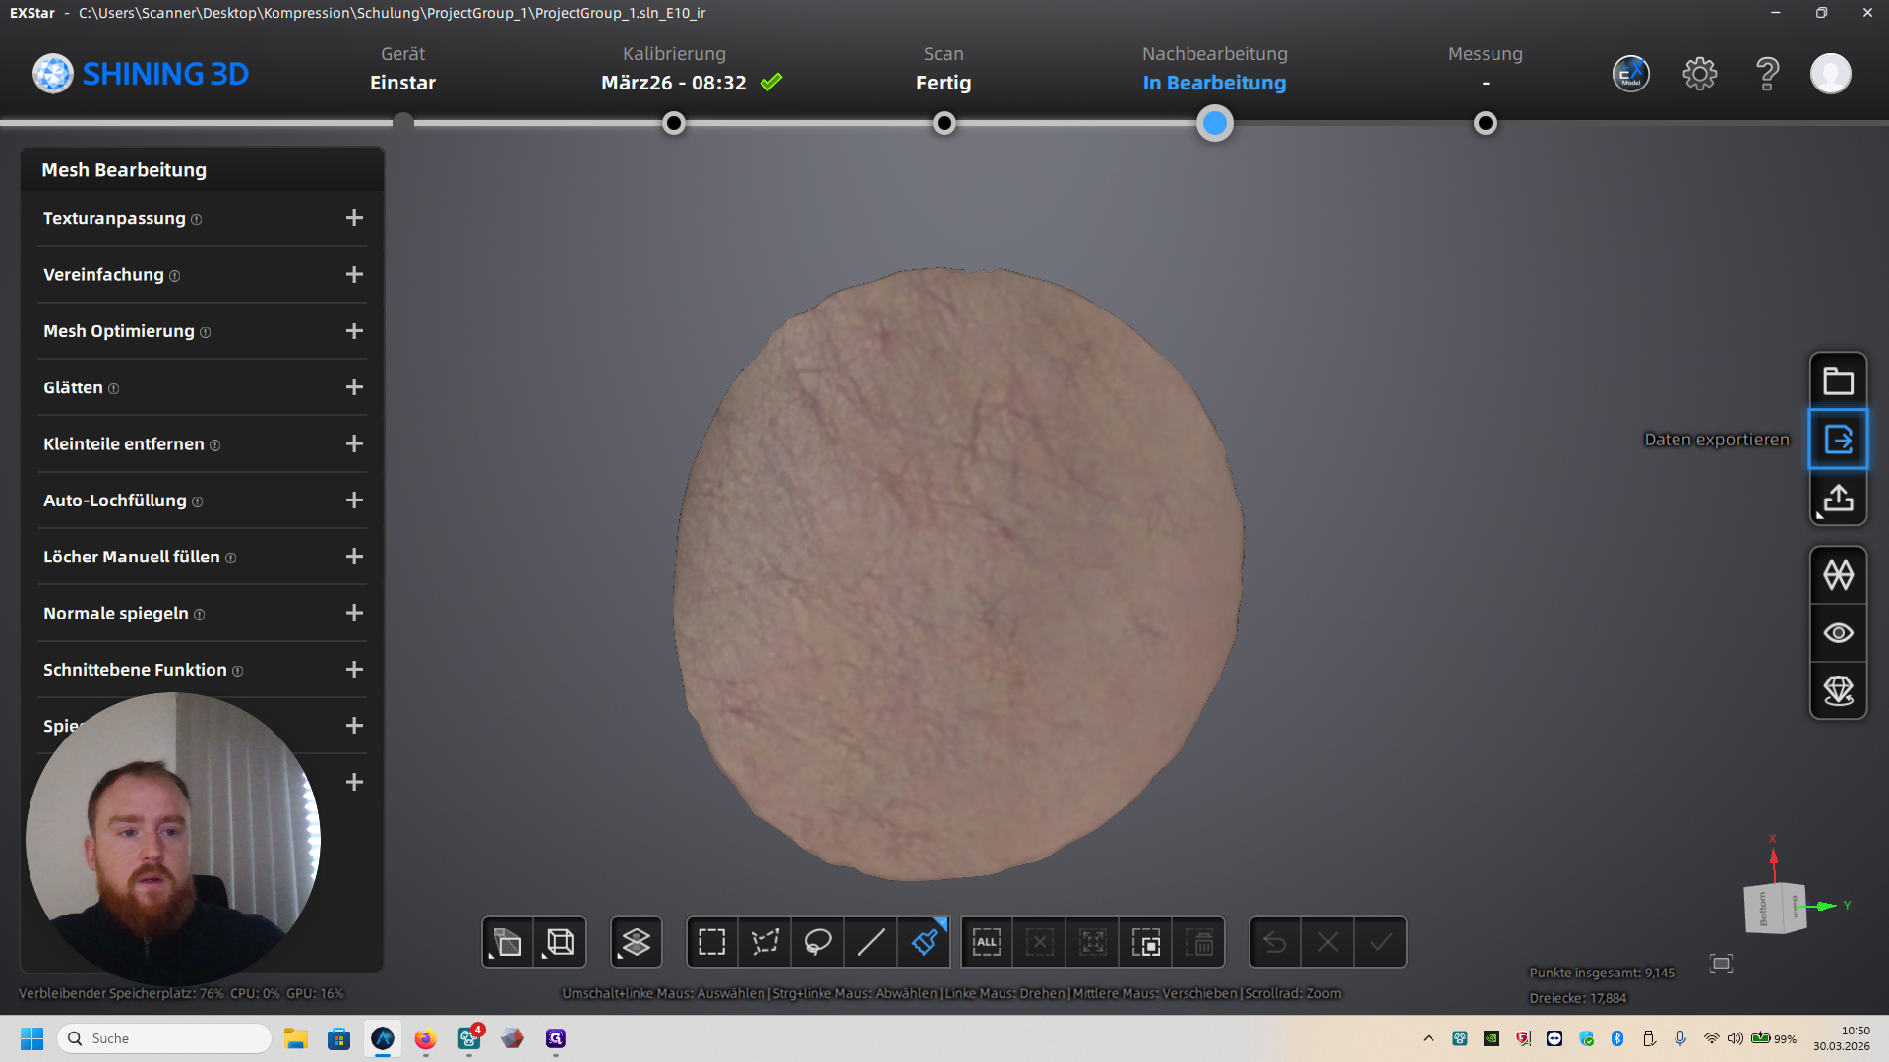Expand the Glätten section
The width and height of the screenshot is (1889, 1062).
pyautogui.click(x=354, y=387)
